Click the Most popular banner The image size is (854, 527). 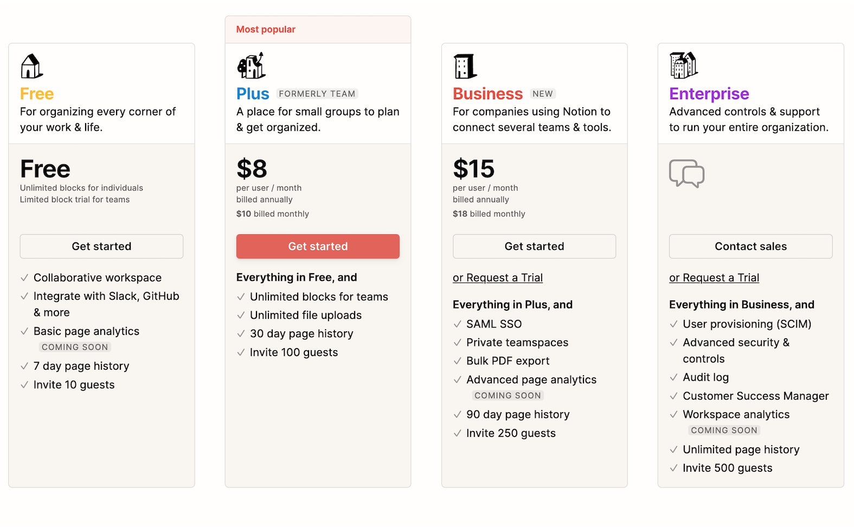318,29
